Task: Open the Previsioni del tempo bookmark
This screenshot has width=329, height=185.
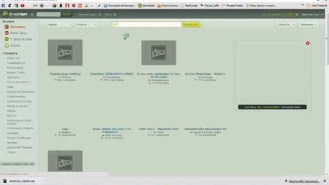Action: [120, 6]
